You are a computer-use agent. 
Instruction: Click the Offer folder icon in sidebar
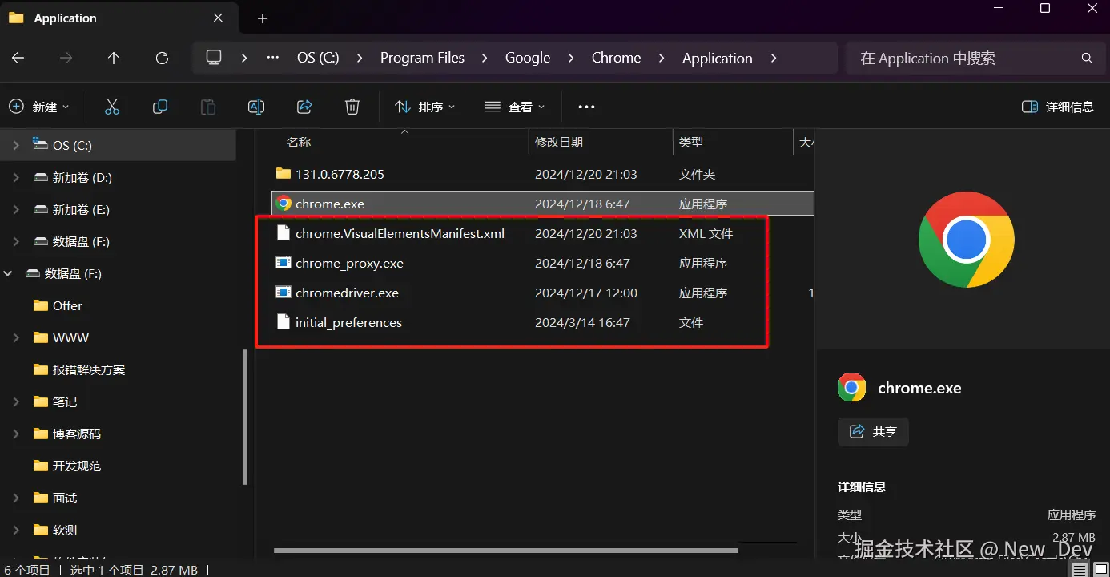41,305
